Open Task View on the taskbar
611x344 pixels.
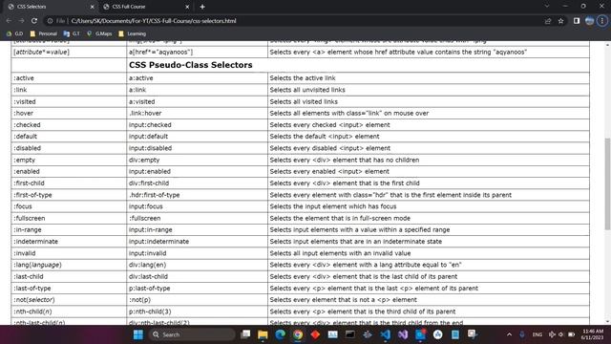[x=245, y=334]
